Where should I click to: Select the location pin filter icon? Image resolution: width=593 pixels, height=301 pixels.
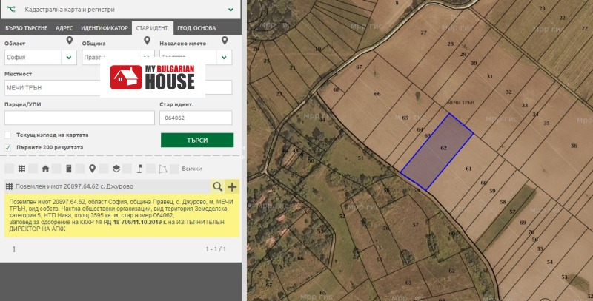pos(92,169)
